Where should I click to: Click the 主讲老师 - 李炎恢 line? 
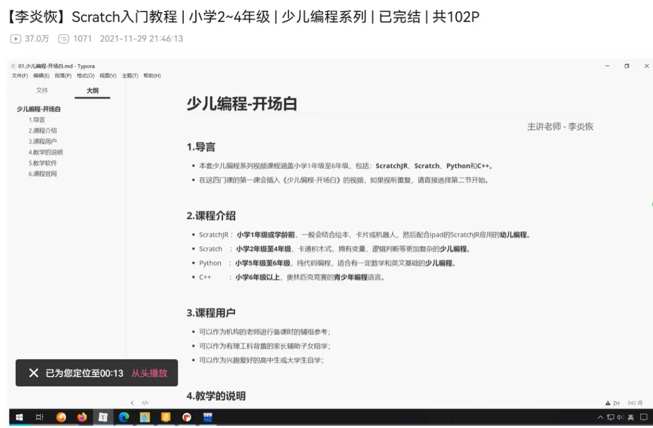coord(560,126)
